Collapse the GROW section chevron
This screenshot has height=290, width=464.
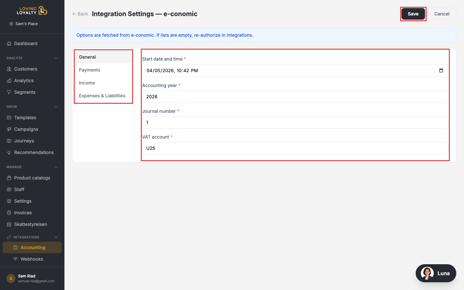click(x=56, y=107)
